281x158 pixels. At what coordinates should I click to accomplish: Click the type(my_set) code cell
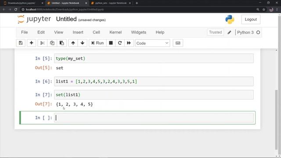click(x=154, y=58)
